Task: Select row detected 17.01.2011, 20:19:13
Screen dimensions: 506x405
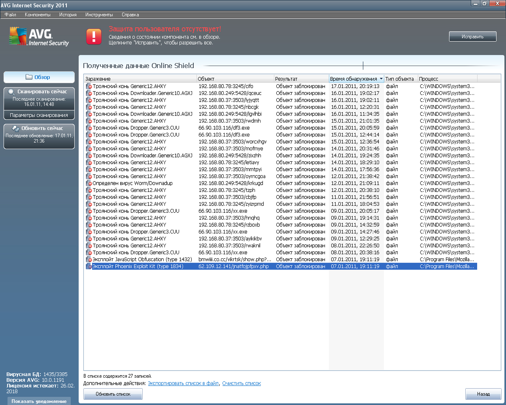Action: [x=281, y=86]
